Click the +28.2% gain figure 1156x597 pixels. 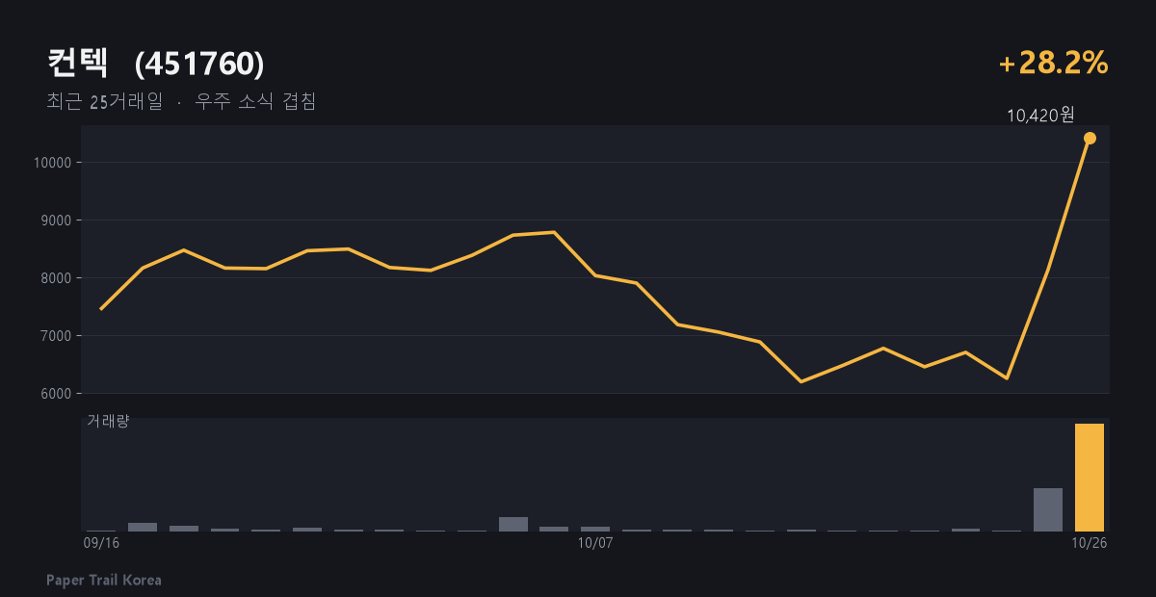pos(1054,64)
